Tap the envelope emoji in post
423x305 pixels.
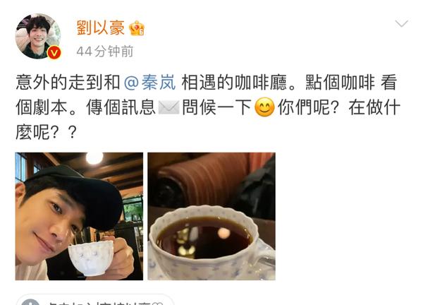pyautogui.click(x=169, y=107)
